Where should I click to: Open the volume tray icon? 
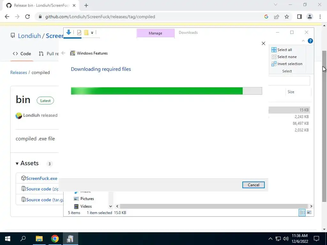point(286,239)
